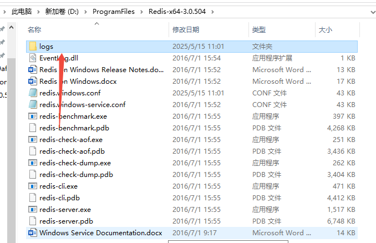Expand chevron after Redis-x64-3.0.504 breadcrumb
The height and width of the screenshot is (243, 376).
(213, 12)
